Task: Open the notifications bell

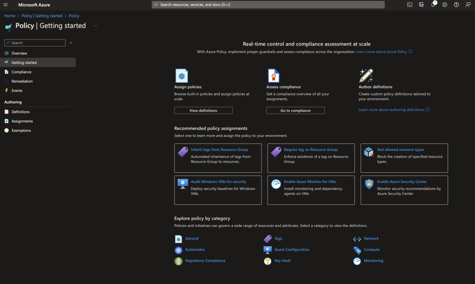Action: (x=433, y=5)
